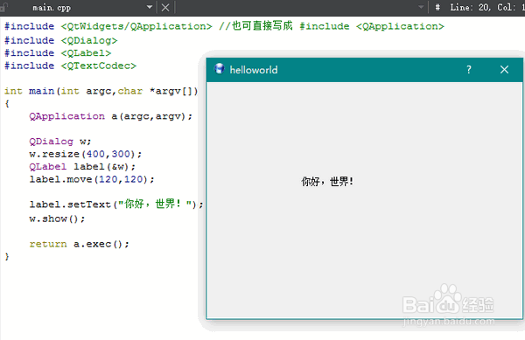Click the int main function declaration

click(x=101, y=91)
